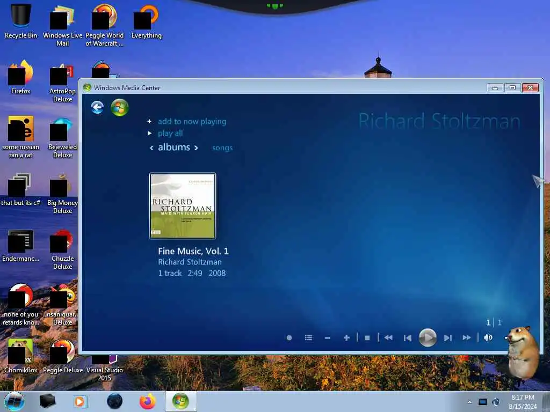Open that but its c# shortcut

[21, 189]
